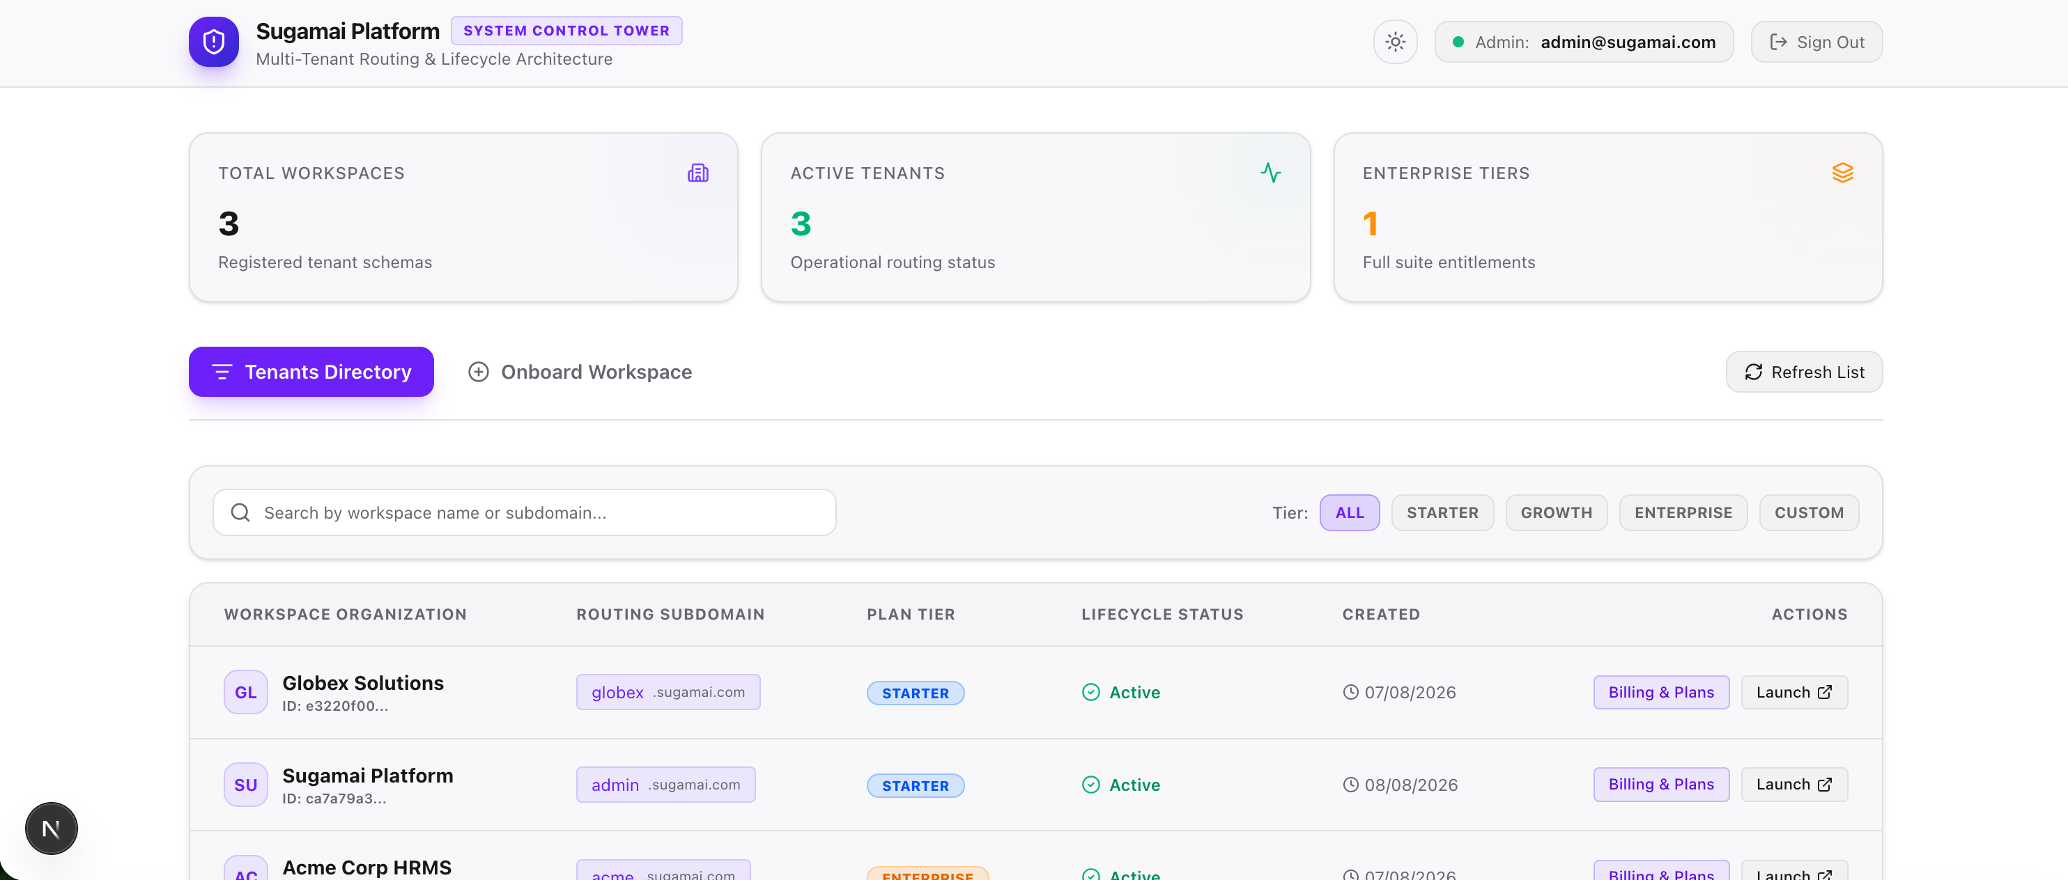Image resolution: width=2068 pixels, height=880 pixels.
Task: Click the GL avatar for Globex Solutions
Action: coord(246,692)
